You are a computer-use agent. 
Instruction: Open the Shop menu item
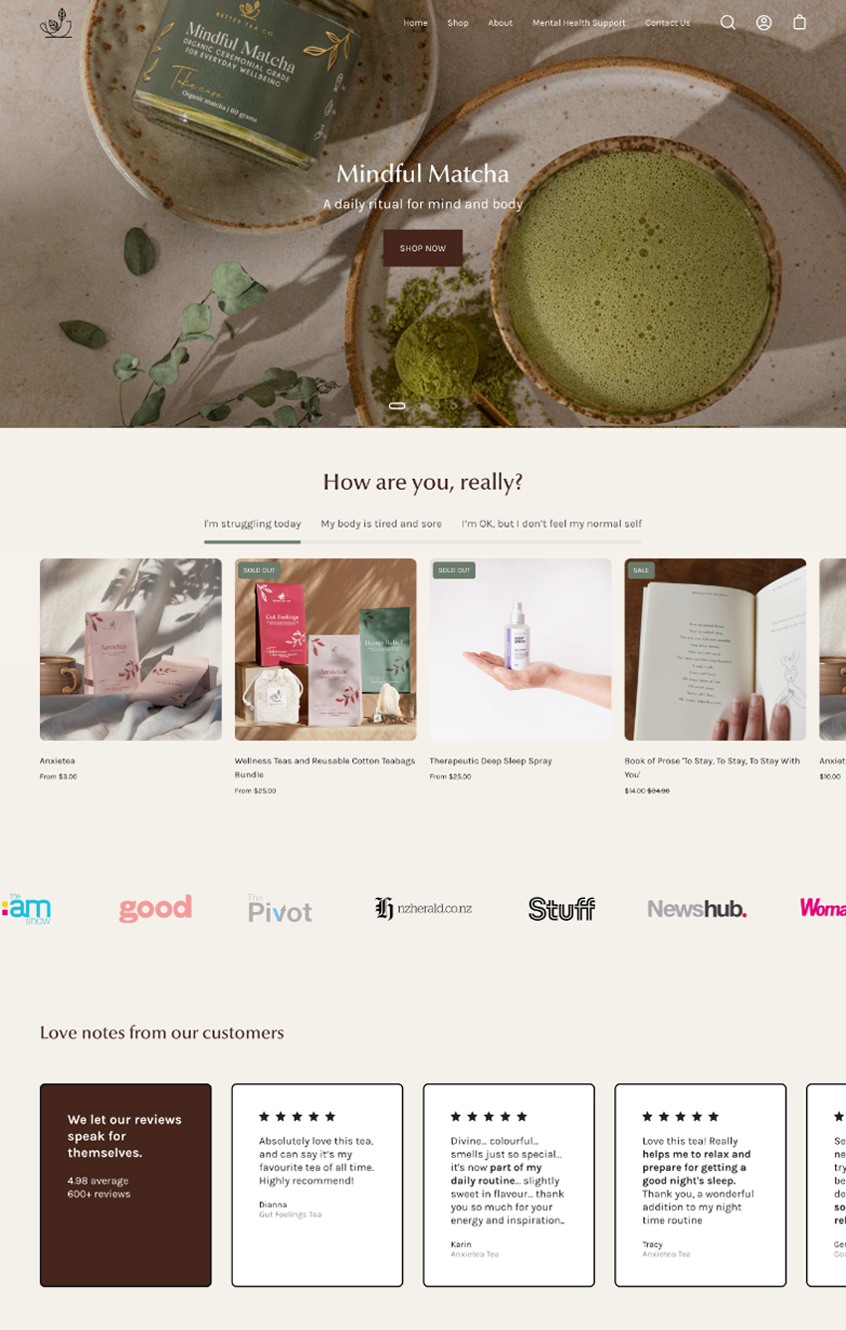458,23
